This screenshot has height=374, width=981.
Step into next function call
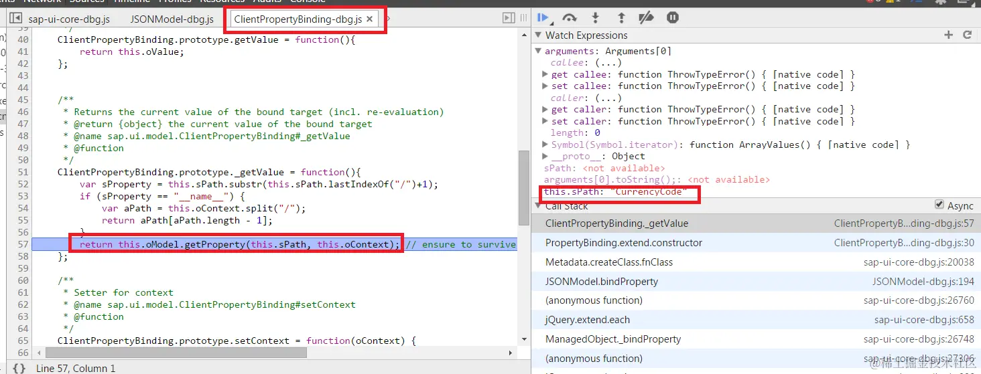pyautogui.click(x=595, y=18)
